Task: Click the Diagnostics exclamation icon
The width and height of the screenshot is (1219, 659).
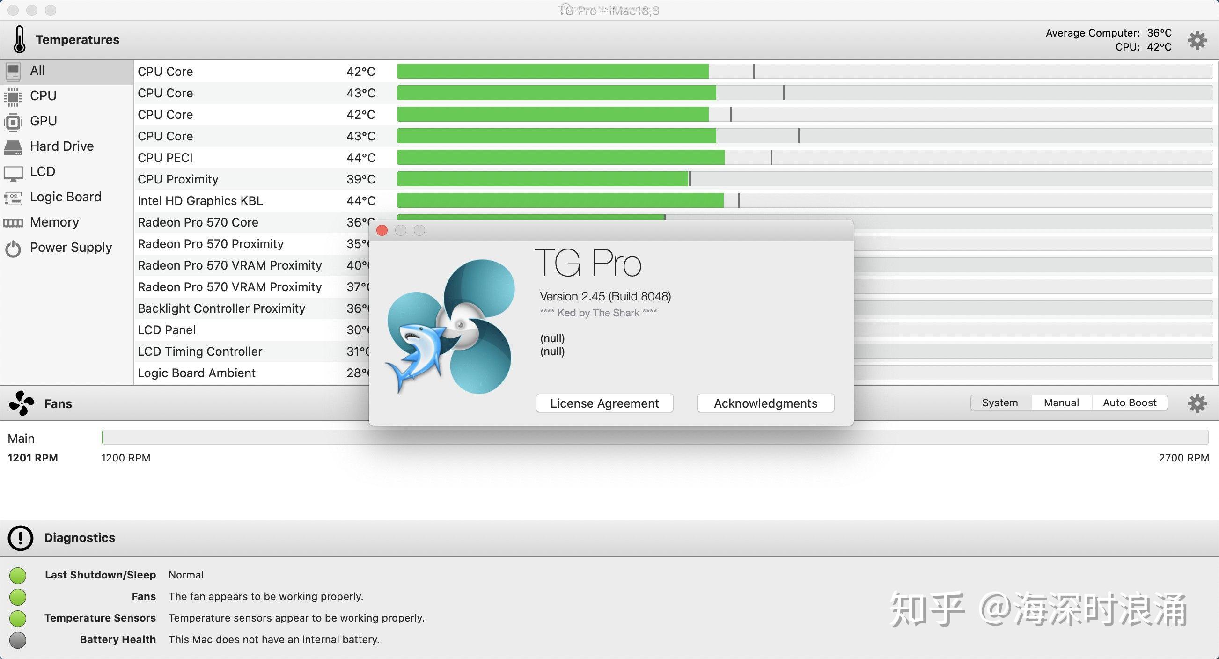Action: (x=20, y=538)
